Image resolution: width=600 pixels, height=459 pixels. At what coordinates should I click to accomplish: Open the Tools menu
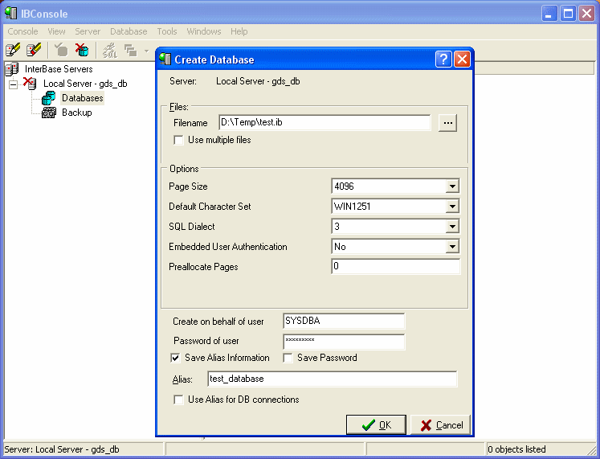coord(167,31)
